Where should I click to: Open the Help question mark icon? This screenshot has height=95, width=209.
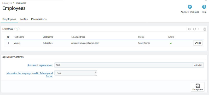click(204, 7)
